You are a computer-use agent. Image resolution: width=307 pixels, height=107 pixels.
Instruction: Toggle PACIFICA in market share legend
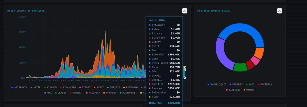click(x=265, y=84)
